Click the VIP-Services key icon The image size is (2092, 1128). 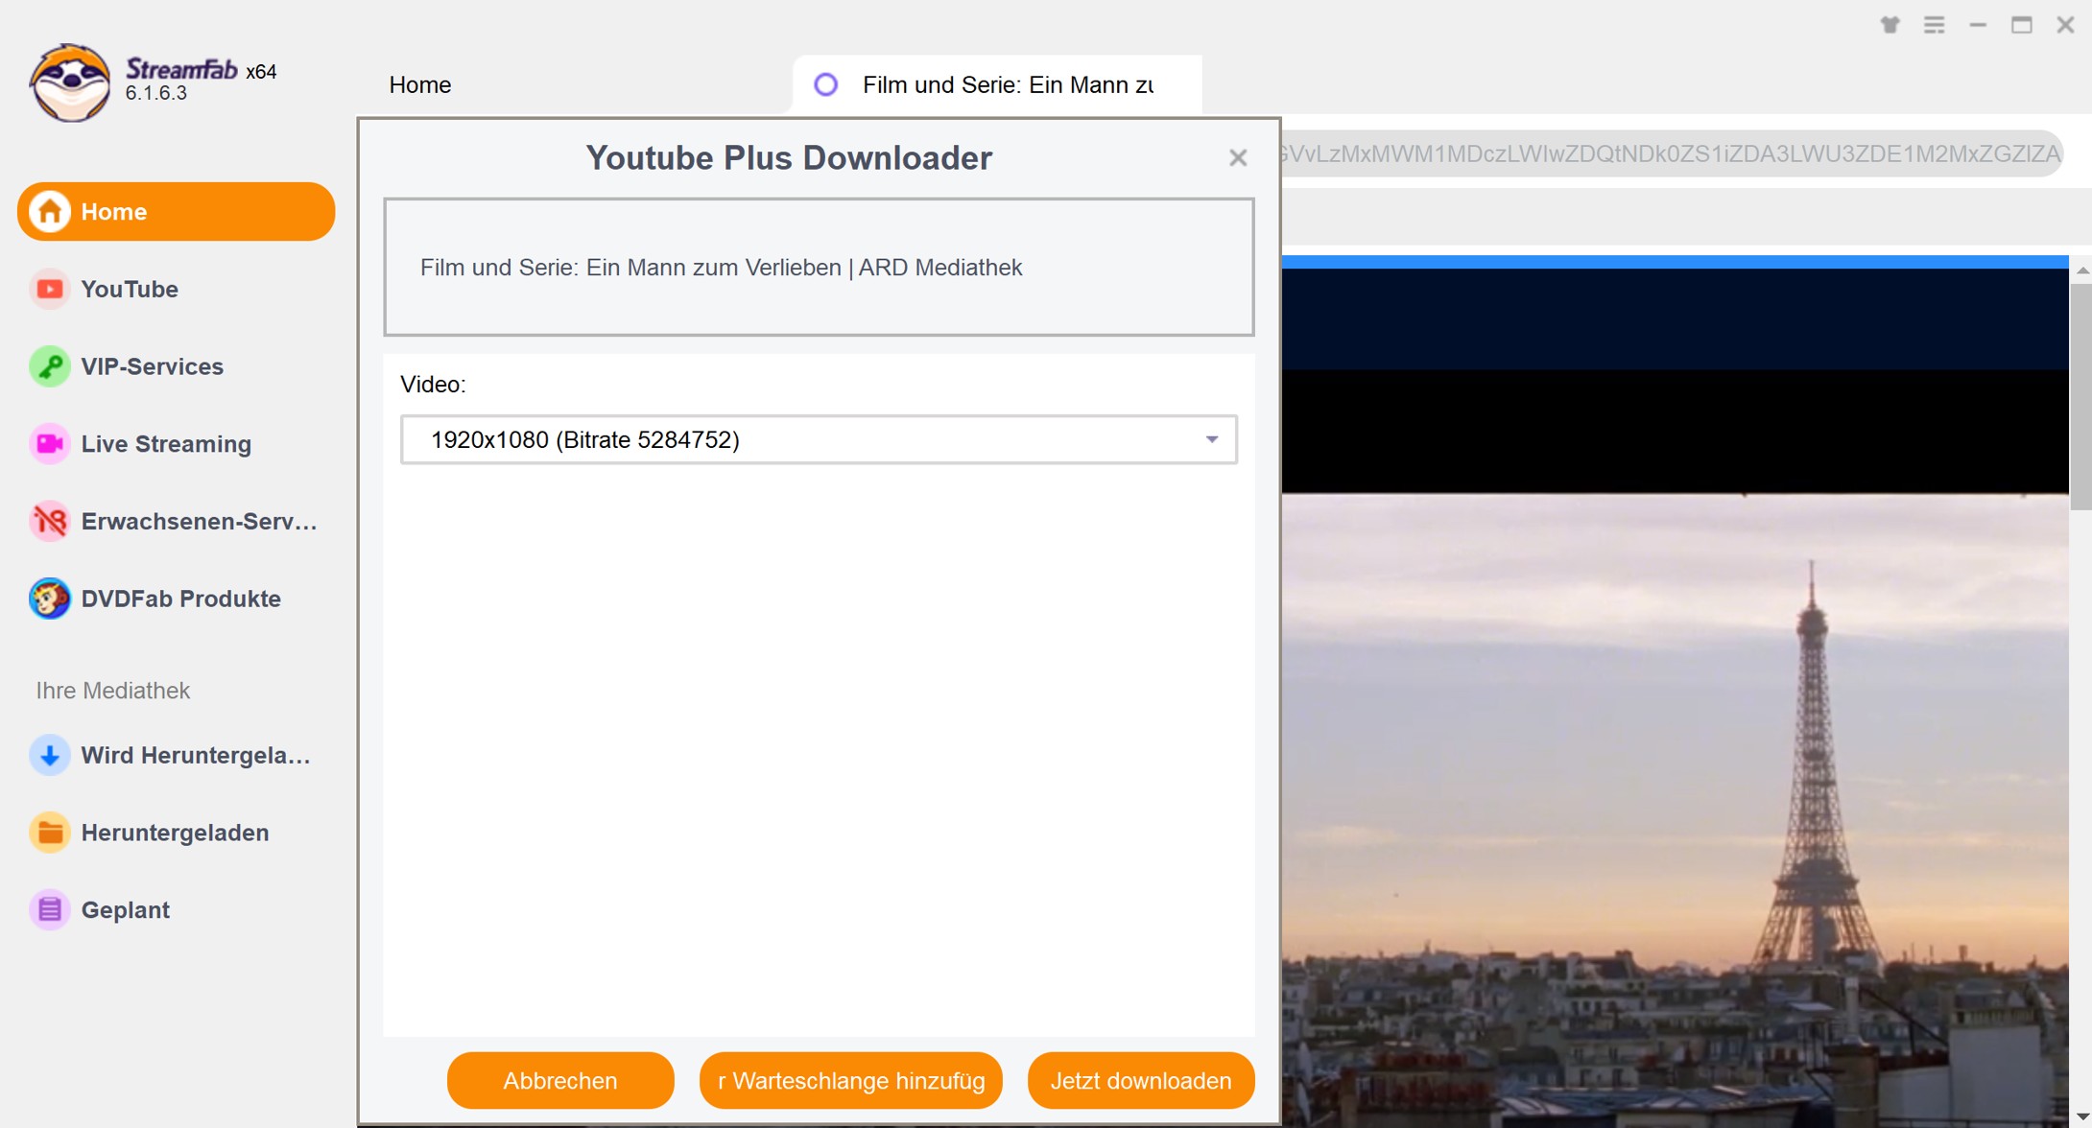(50, 366)
